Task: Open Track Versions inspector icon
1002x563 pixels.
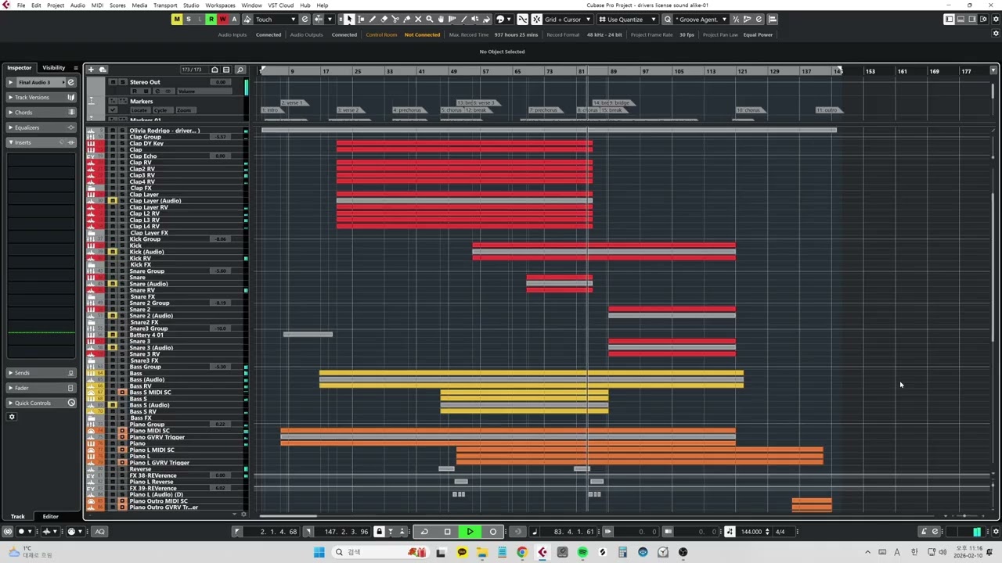Action: pyautogui.click(x=71, y=98)
